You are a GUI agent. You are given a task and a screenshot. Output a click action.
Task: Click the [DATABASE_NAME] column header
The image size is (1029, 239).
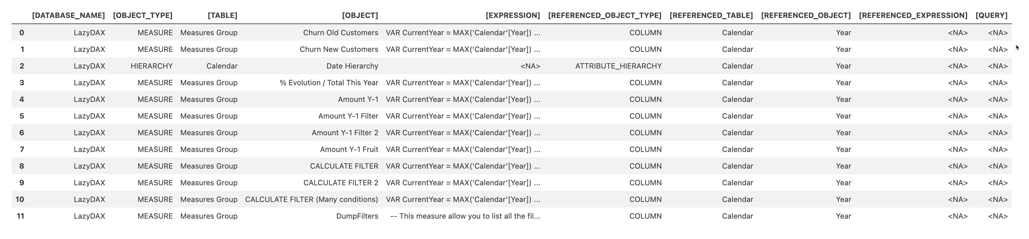(68, 15)
